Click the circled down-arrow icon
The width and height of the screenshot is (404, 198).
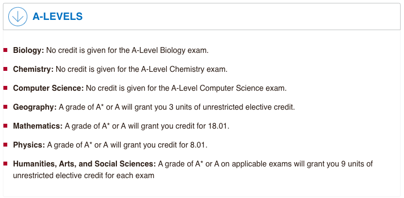18,16
